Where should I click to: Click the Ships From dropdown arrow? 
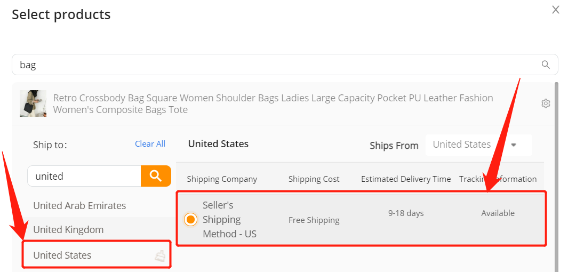513,145
